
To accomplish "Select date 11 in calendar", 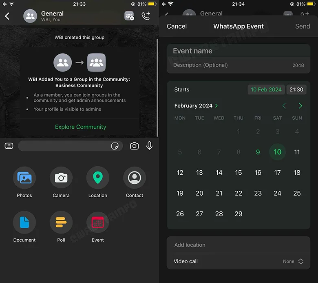I will point(297,152).
